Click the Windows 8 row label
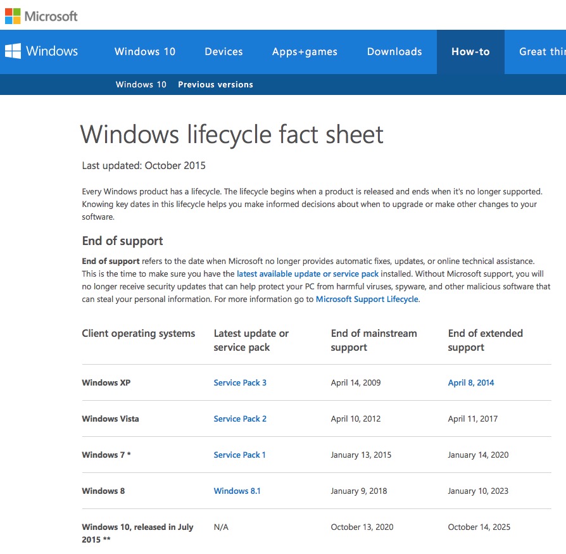Viewport: 566px width, 554px height. pos(103,491)
